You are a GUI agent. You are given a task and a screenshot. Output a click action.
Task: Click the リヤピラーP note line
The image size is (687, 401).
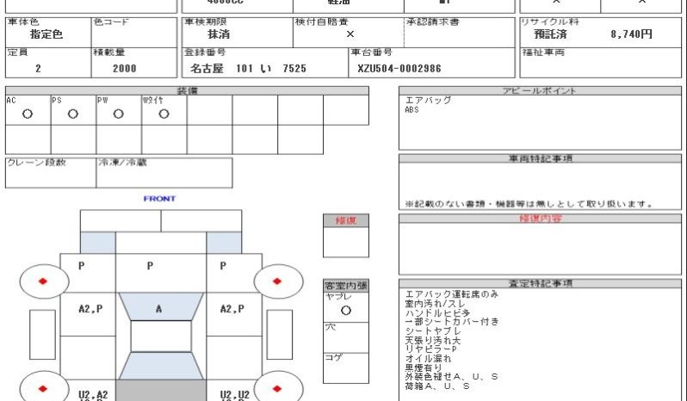[x=431, y=349]
